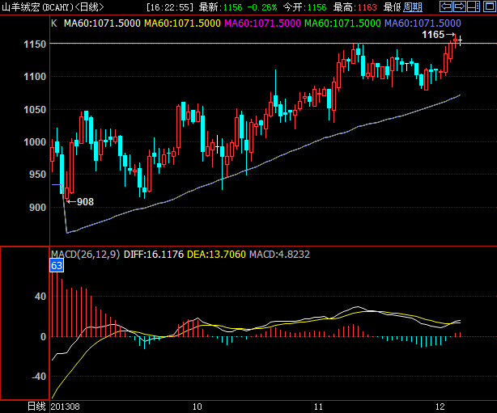Click the blue-purple MA60:1071.5000 indicator label
The image size is (497, 413).
pos(423,23)
